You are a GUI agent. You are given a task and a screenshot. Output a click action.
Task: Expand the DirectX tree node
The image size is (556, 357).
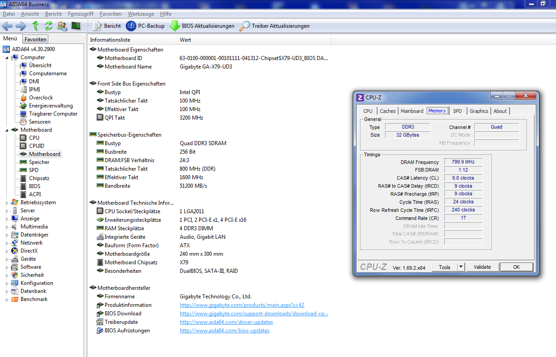[x=7, y=251]
